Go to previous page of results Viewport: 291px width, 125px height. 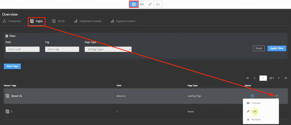click(255, 78)
